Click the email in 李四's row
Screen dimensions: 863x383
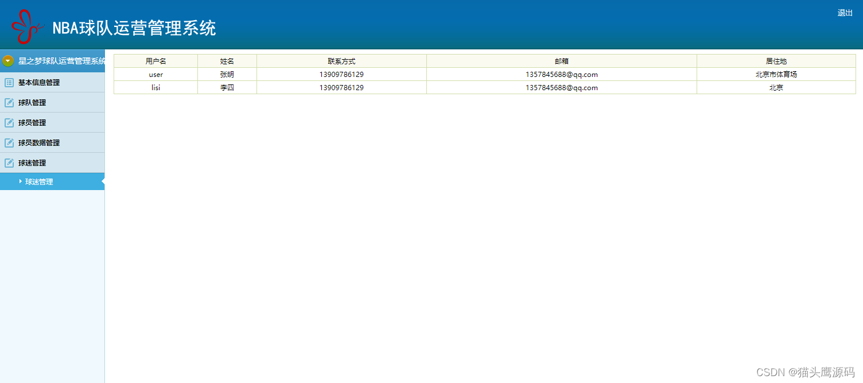(x=562, y=87)
